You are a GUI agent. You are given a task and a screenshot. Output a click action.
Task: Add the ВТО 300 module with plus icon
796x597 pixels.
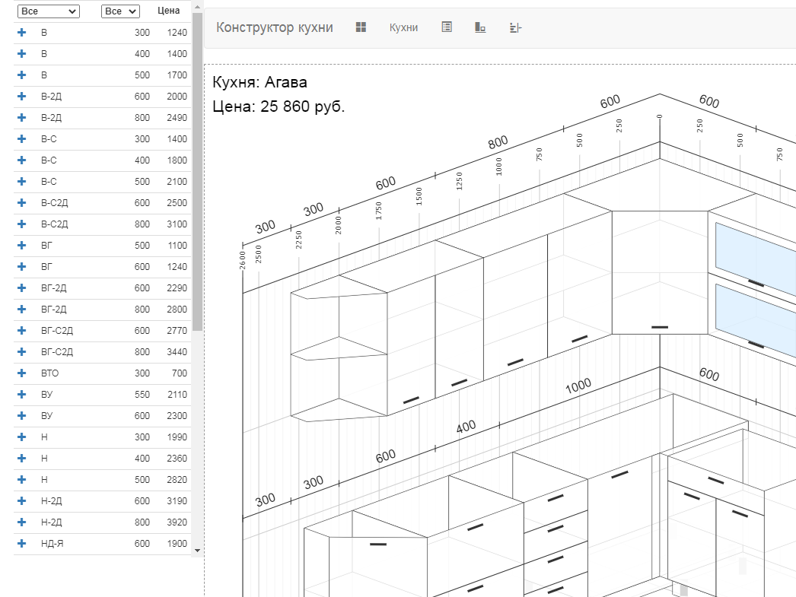(x=21, y=373)
